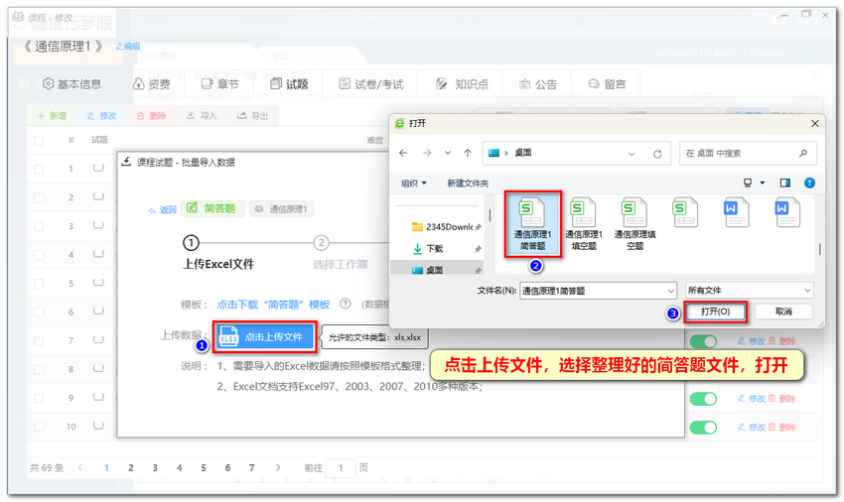Toggle the preview pane icon

pyautogui.click(x=784, y=183)
